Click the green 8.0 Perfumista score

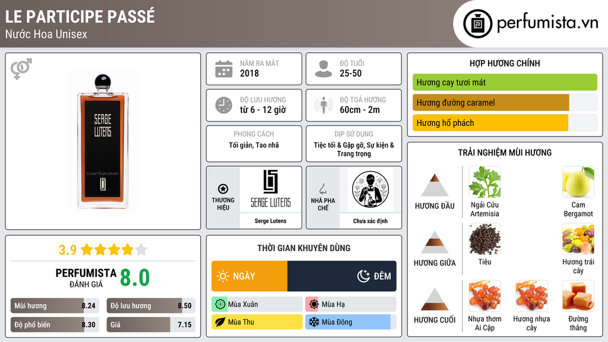[x=135, y=277]
